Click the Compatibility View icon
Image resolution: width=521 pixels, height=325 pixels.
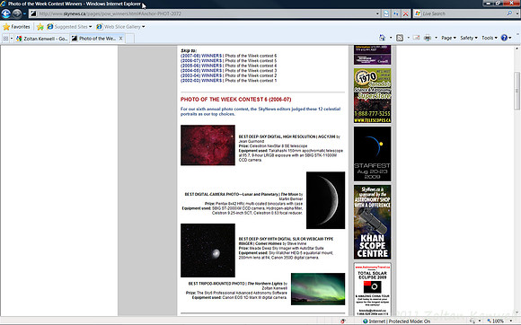pos(386,13)
